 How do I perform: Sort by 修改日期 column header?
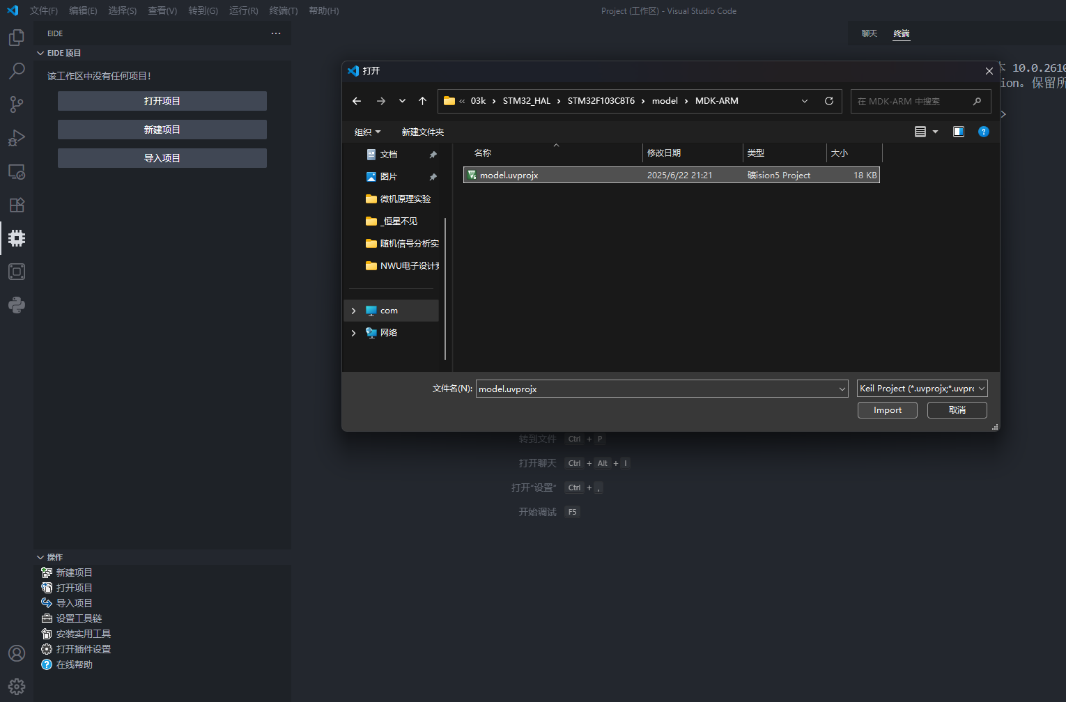(x=693, y=153)
